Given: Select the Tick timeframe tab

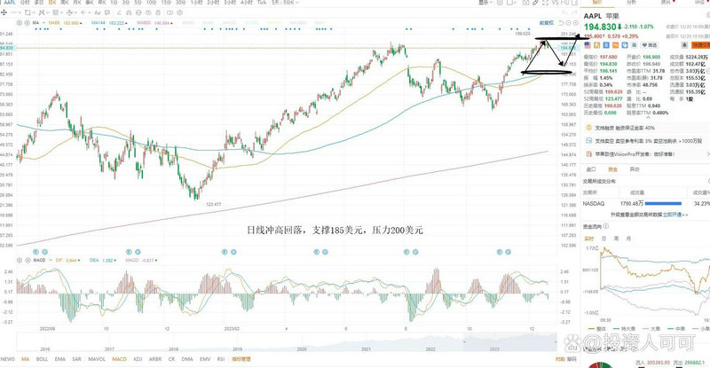Looking at the screenshot, I should click(262, 3).
